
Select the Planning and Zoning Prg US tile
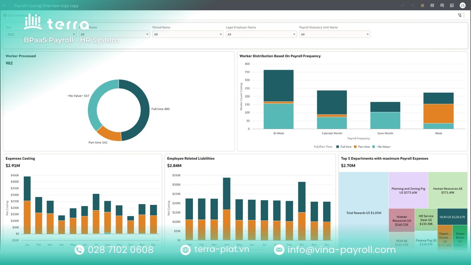[408, 191]
